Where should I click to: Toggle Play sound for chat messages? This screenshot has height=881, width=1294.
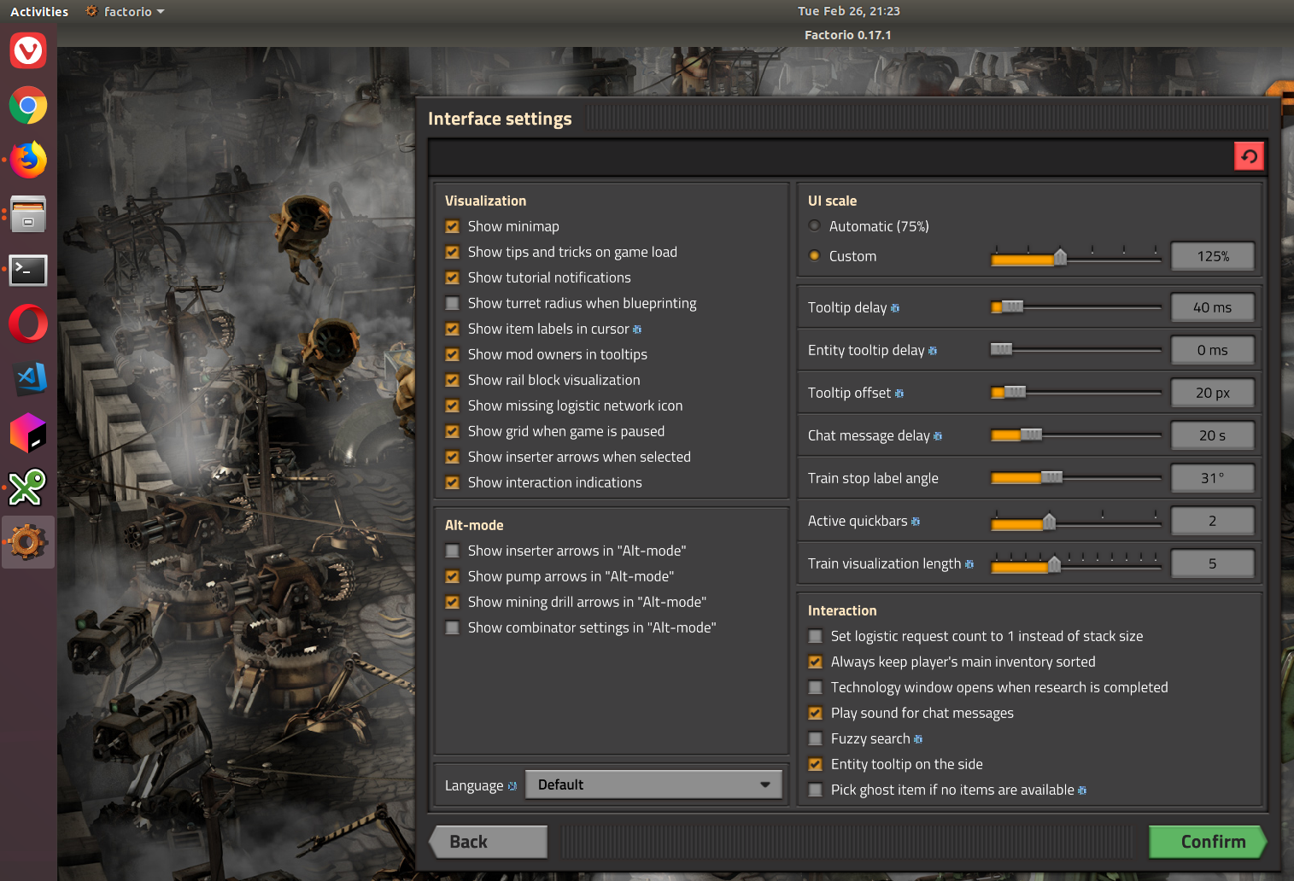pos(816,713)
